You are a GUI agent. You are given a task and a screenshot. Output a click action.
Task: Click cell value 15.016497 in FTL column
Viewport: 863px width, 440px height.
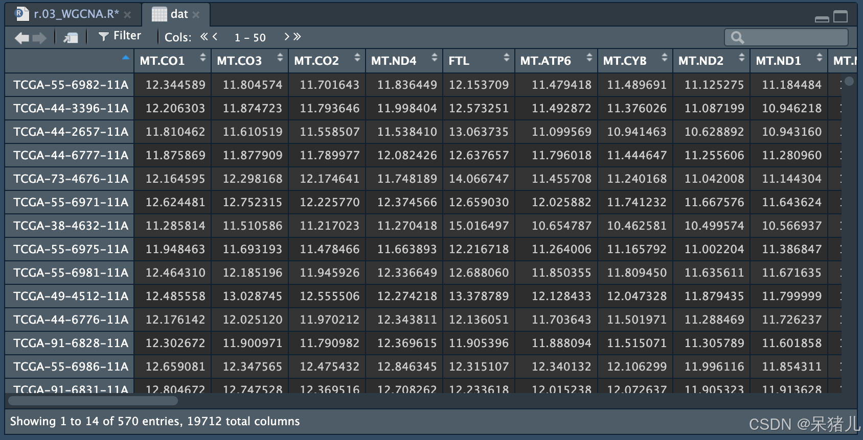[479, 226]
